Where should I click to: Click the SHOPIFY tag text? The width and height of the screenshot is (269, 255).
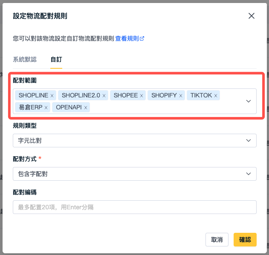[x=164, y=95]
